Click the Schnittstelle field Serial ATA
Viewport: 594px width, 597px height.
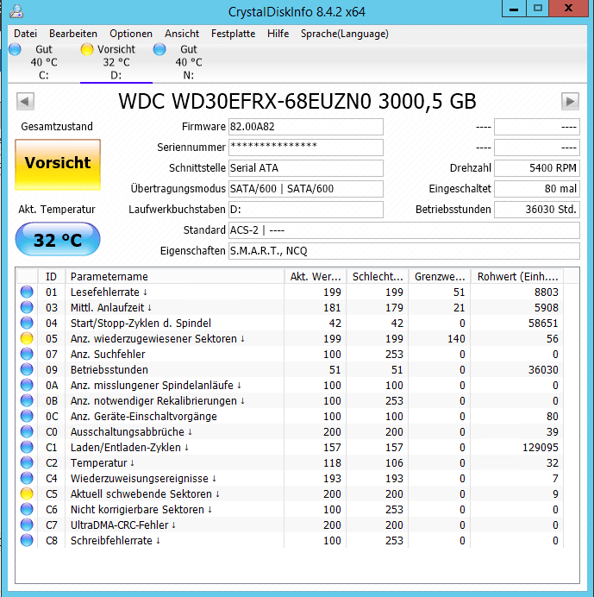305,168
